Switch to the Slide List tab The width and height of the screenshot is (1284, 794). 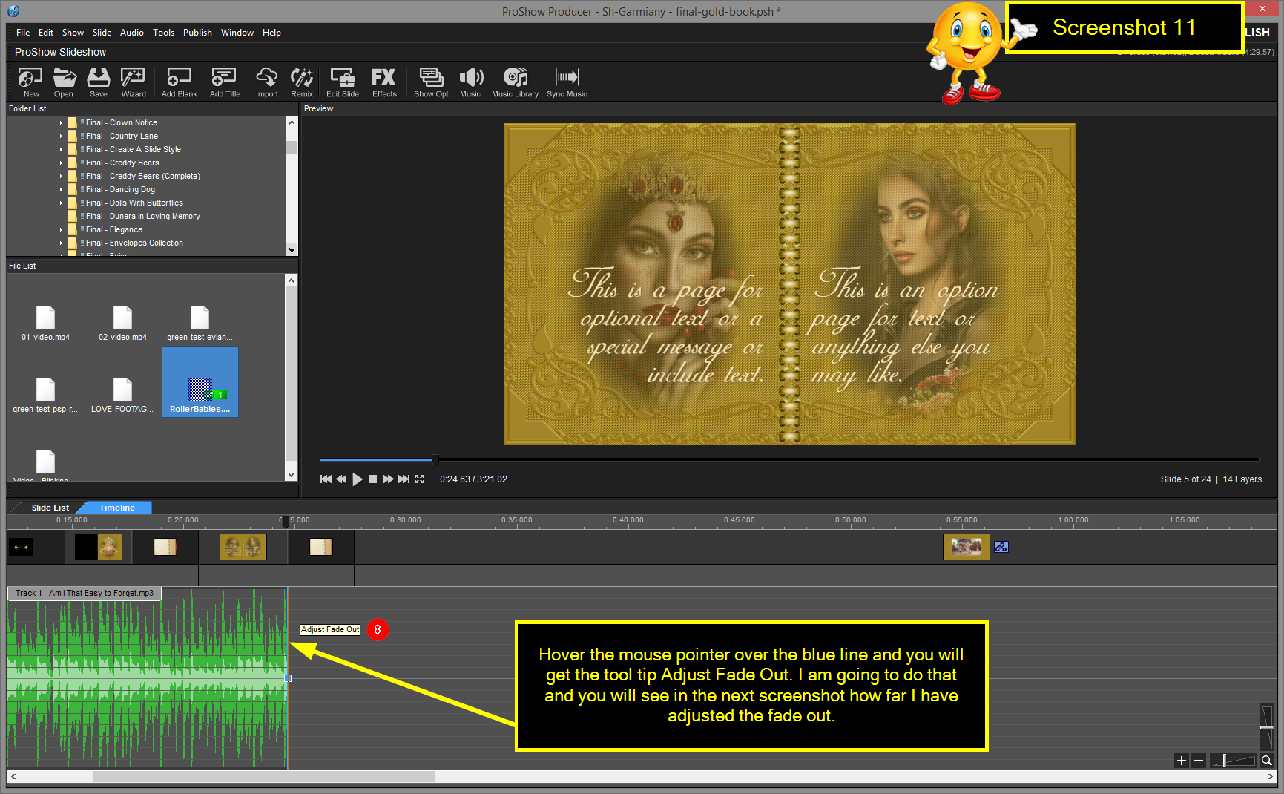50,508
